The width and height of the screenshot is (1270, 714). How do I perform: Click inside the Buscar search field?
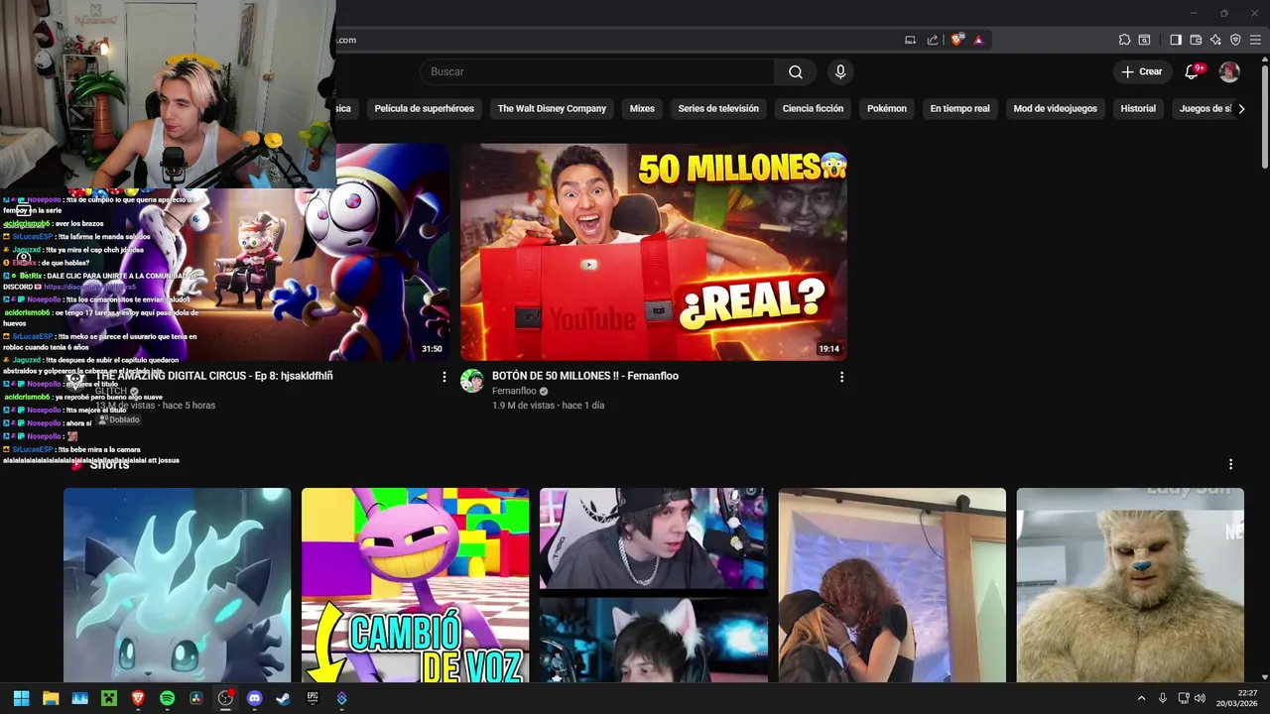[x=597, y=71]
